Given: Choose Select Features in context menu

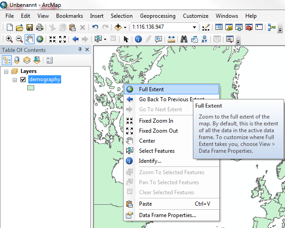Looking at the screenshot, I should [158, 151].
